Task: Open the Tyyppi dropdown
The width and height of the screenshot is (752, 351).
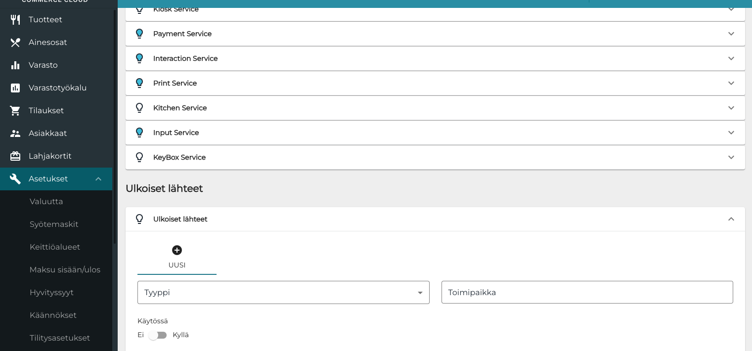Action: (283, 293)
